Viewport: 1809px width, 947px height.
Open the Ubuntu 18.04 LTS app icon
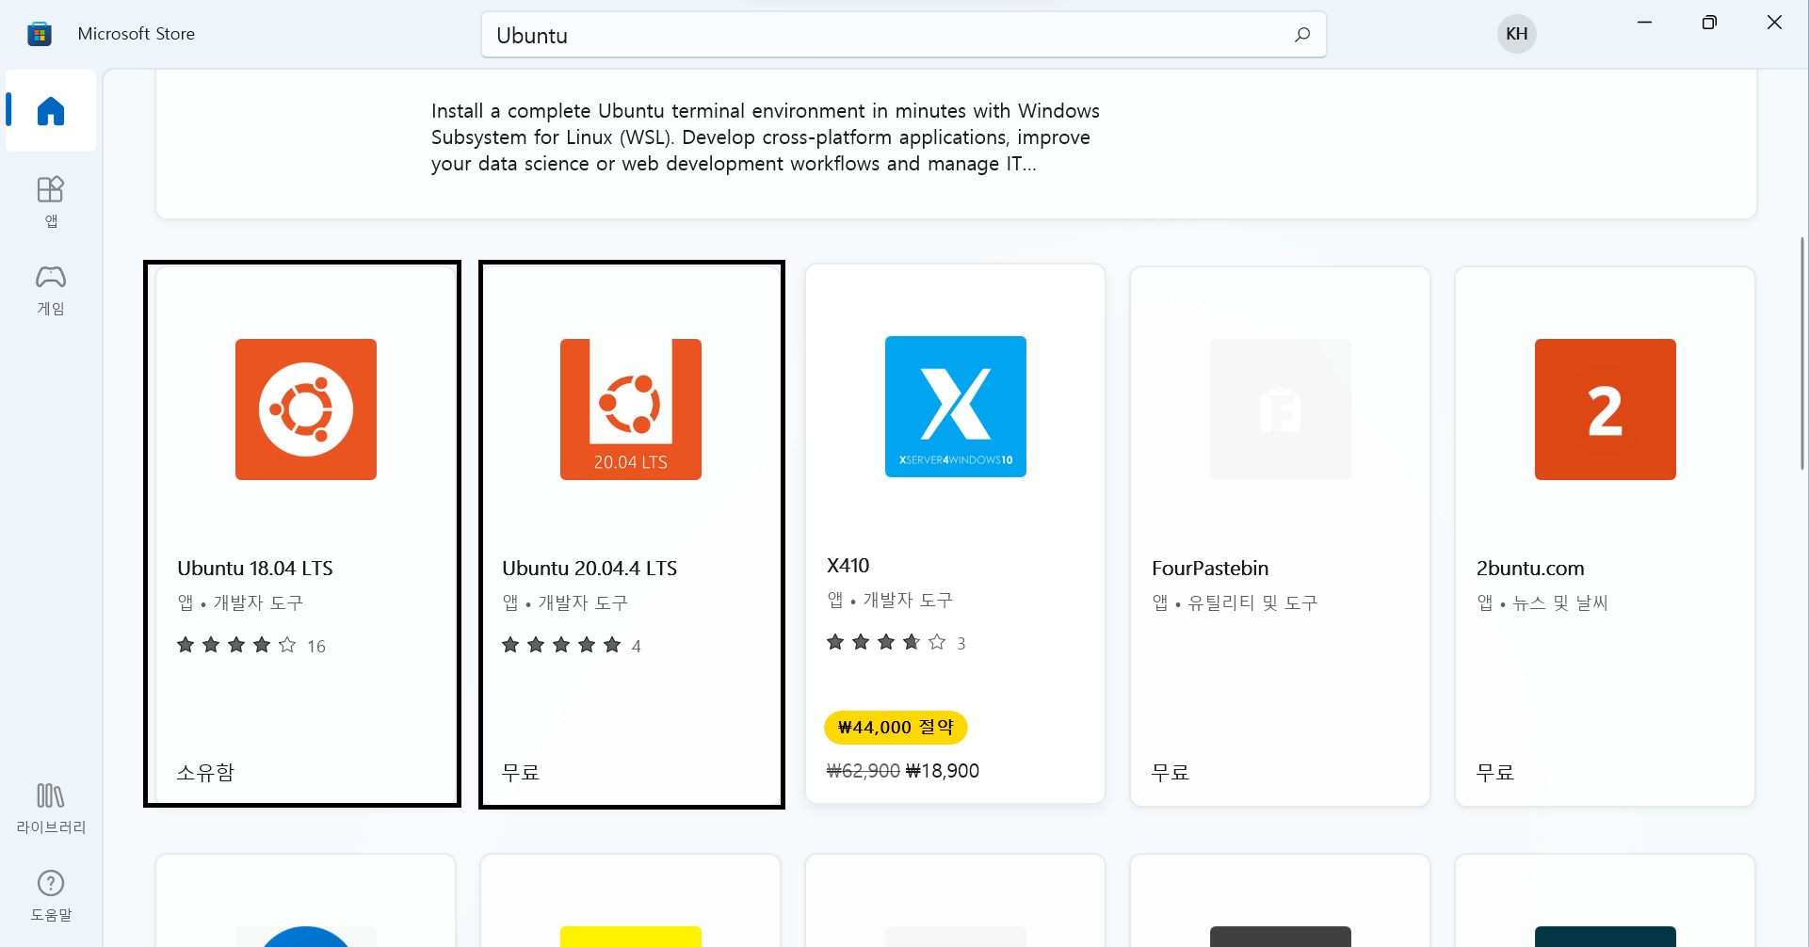coord(306,409)
